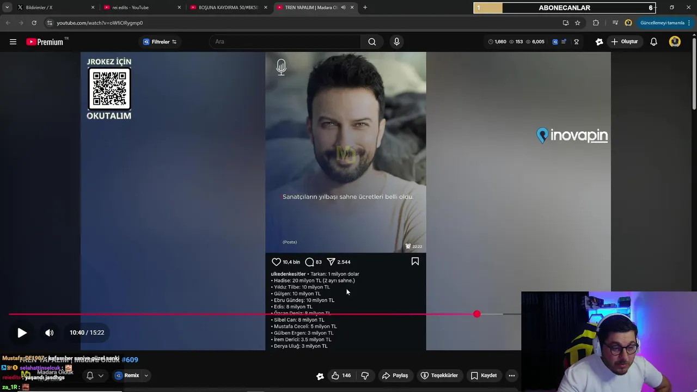Open the tab search dropdown arrow

[7, 8]
